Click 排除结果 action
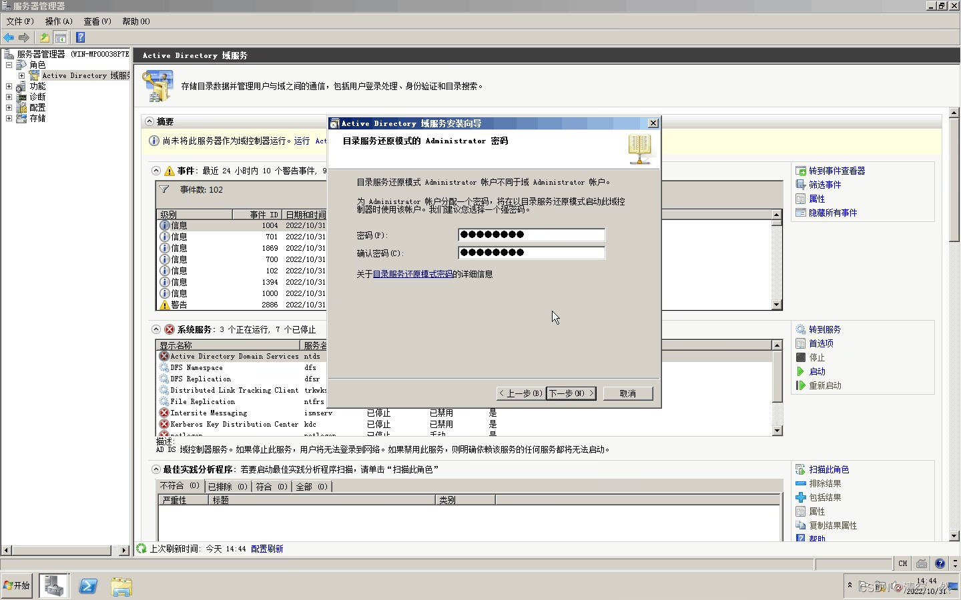 (825, 483)
